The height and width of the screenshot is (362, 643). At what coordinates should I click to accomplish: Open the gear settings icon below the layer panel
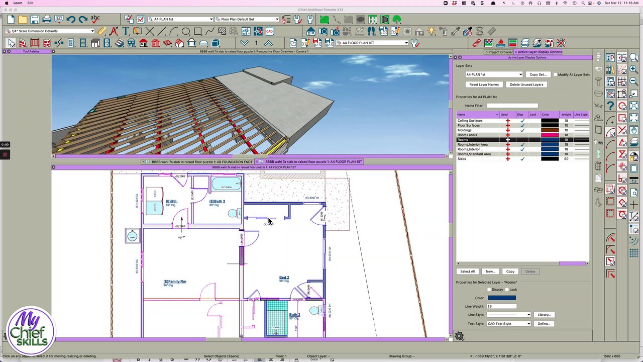coord(459,336)
